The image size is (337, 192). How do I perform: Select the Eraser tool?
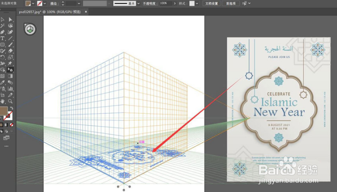pos(10,51)
